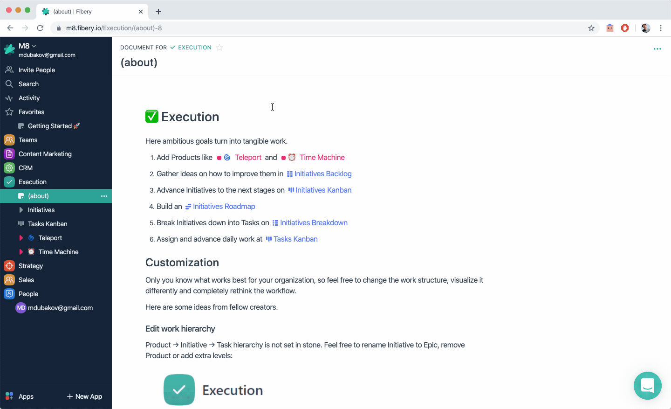
Task: Open the Intercom chat bubble
Action: 648,386
